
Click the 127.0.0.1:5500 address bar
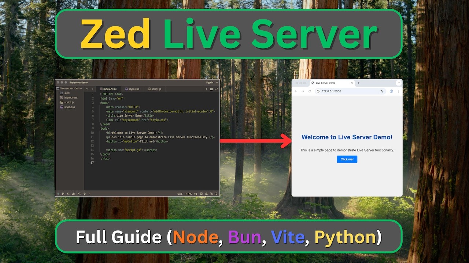(x=350, y=91)
